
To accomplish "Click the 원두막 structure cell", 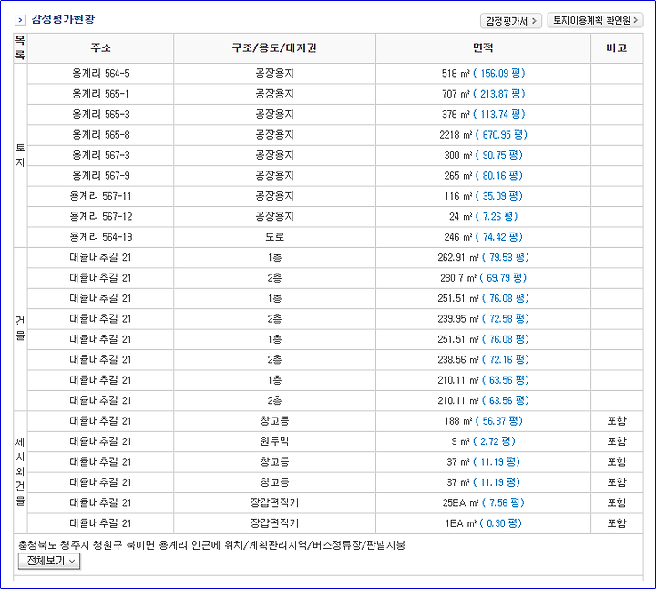I will pos(274,441).
